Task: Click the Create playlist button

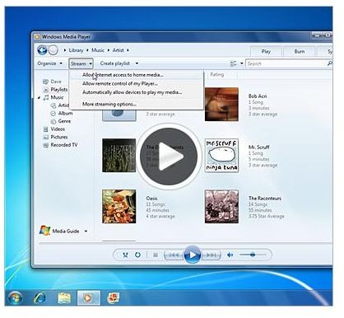Action: point(115,63)
